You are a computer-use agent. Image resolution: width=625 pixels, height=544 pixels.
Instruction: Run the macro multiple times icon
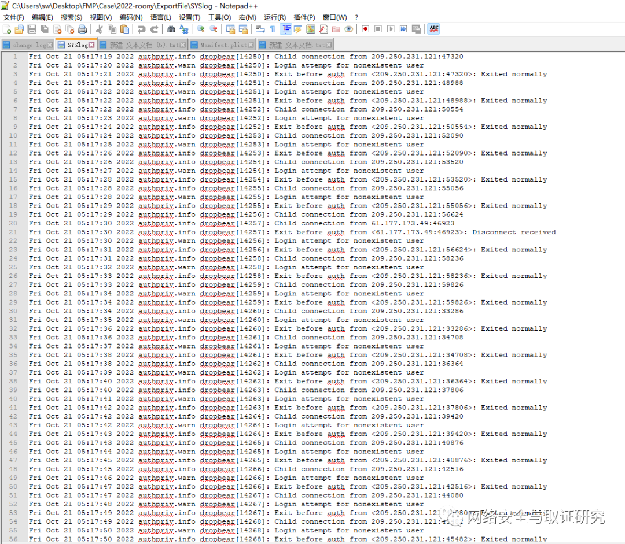[x=403, y=29]
